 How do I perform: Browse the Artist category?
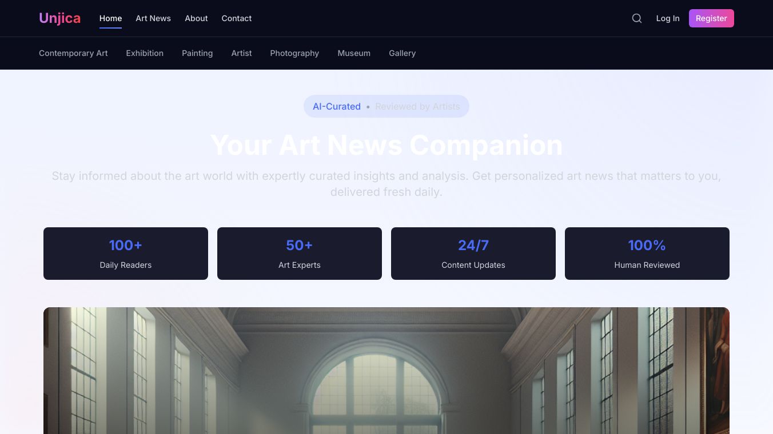(241, 53)
